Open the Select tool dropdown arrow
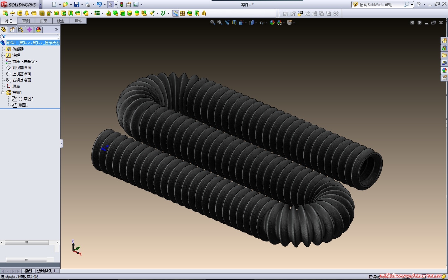 (x=116, y=5)
